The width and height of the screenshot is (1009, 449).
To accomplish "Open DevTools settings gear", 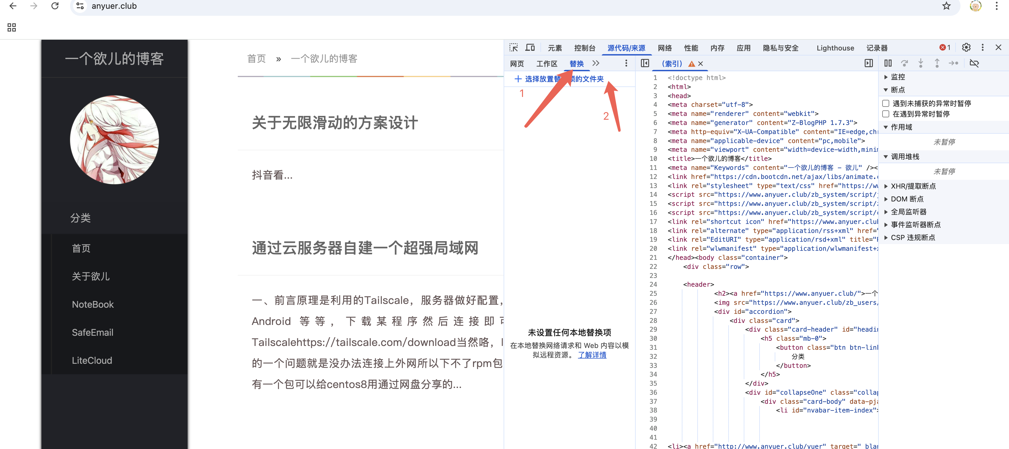I will tap(966, 48).
